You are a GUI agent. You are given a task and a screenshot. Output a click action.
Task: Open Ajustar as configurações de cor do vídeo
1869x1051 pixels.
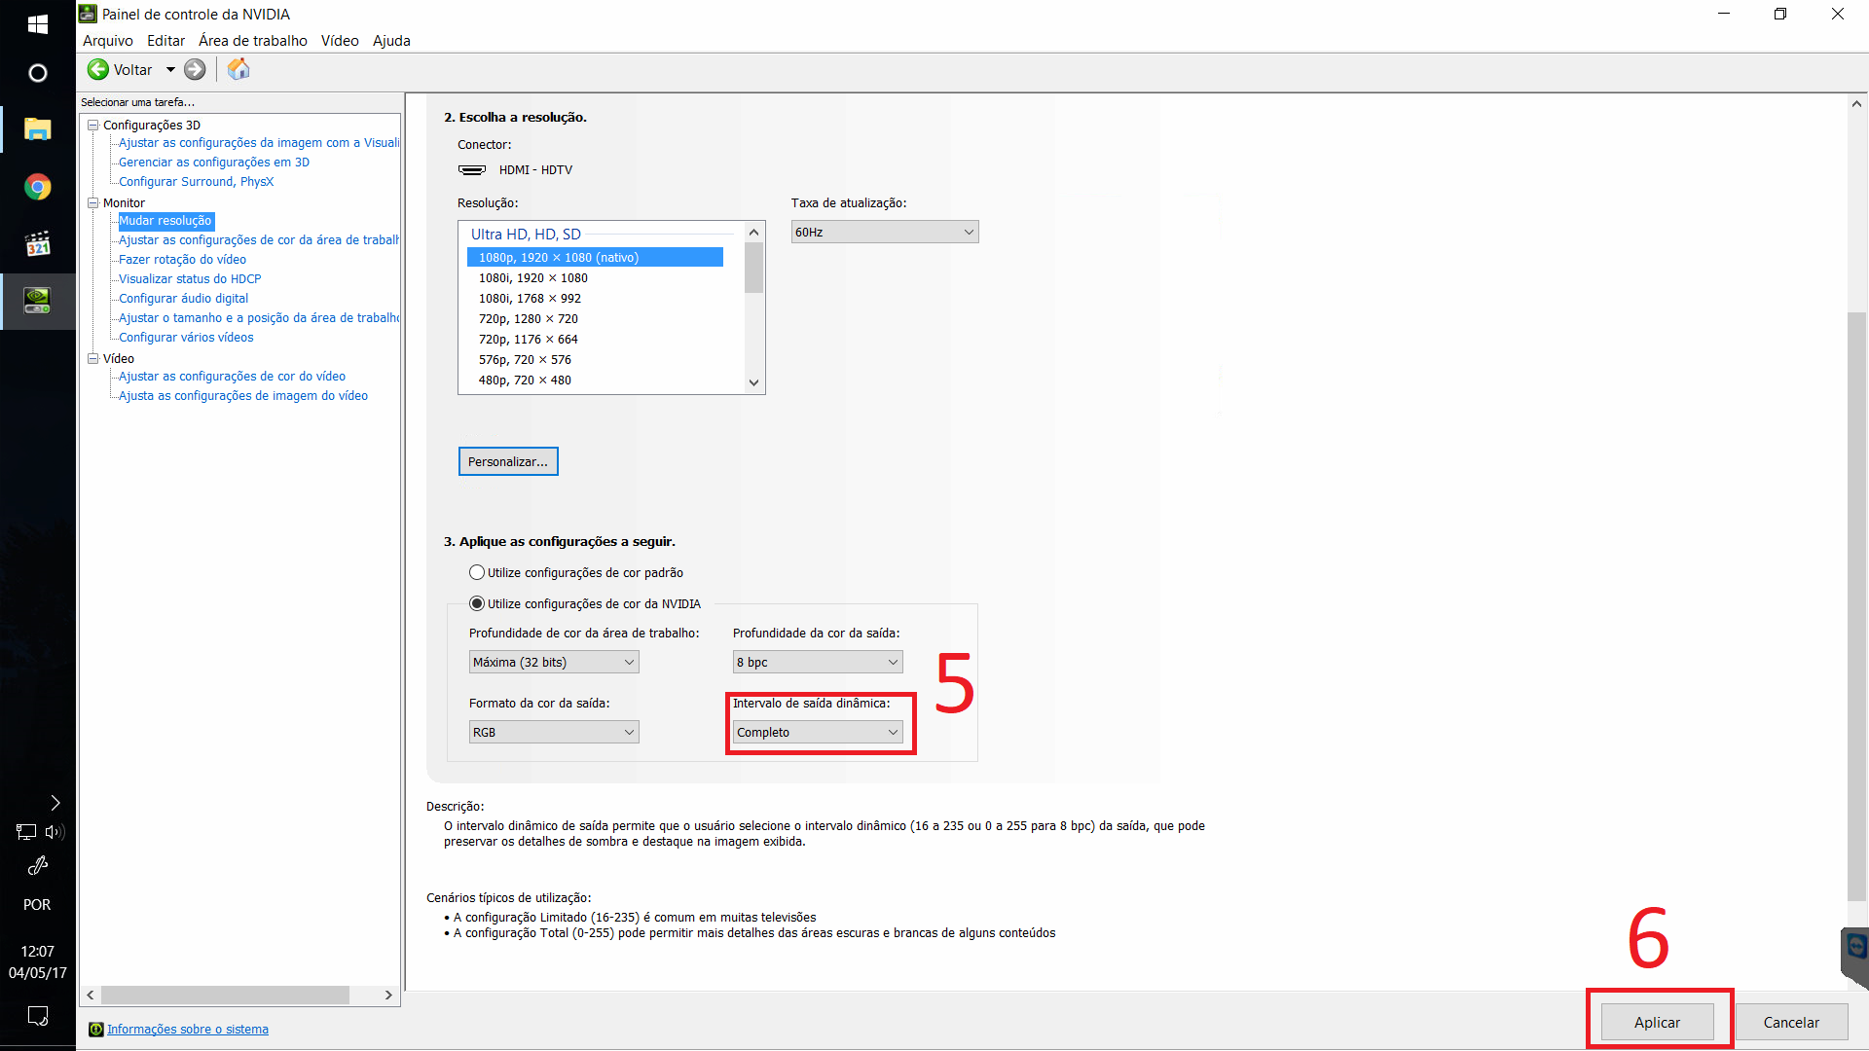click(232, 377)
